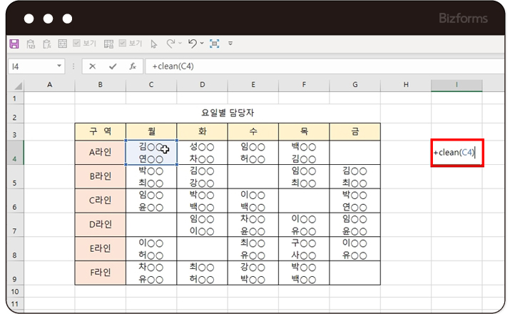Click the D라인 row label cell
The height and width of the screenshot is (314, 510).
100,225
